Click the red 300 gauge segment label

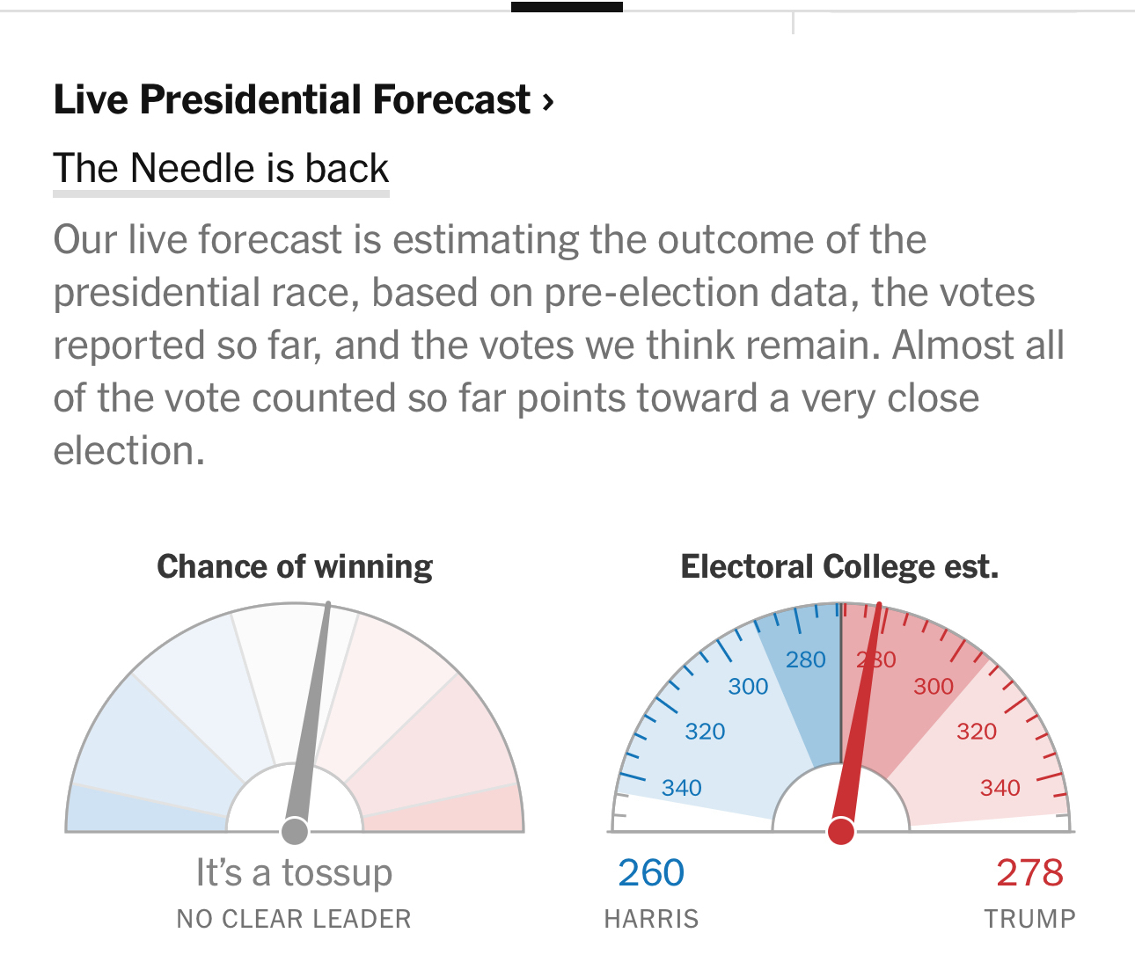934,687
